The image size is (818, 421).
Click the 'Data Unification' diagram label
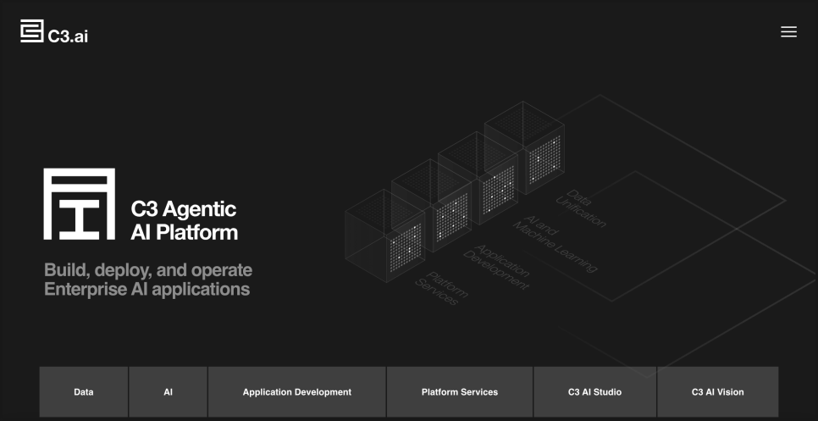(x=581, y=208)
